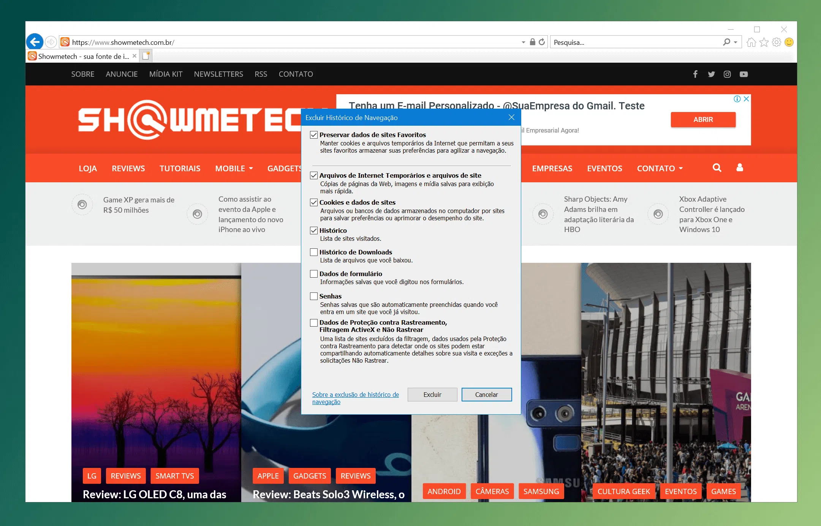Check the Senhas checkbox
Screen dimensions: 821x526
click(x=314, y=296)
